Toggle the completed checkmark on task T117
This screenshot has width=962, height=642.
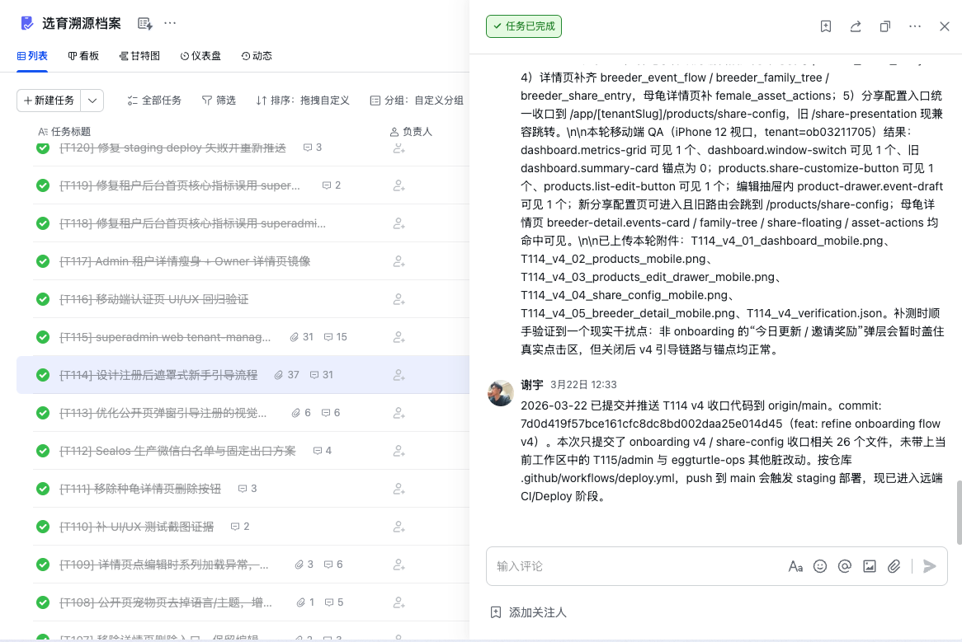(43, 261)
